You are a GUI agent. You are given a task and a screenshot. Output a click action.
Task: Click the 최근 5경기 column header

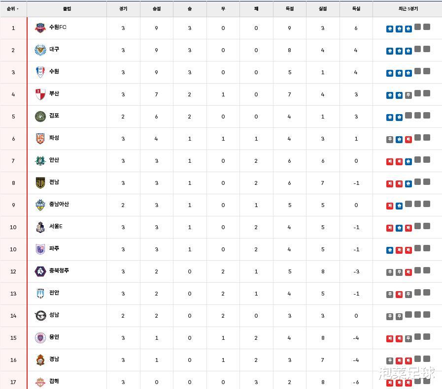click(x=408, y=9)
